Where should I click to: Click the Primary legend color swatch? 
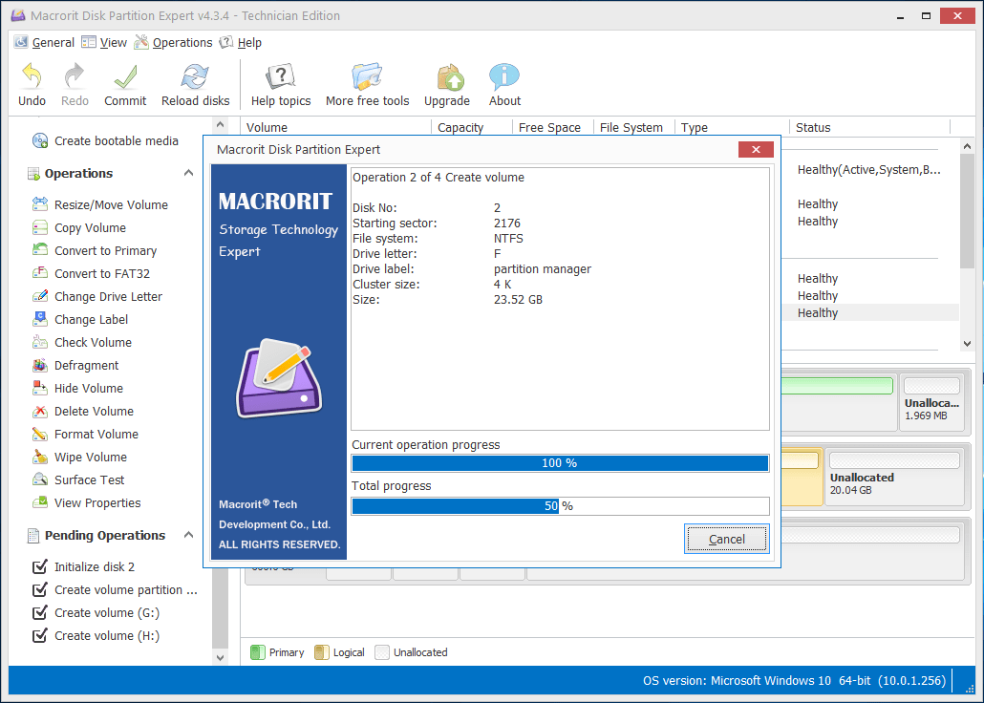tap(257, 652)
